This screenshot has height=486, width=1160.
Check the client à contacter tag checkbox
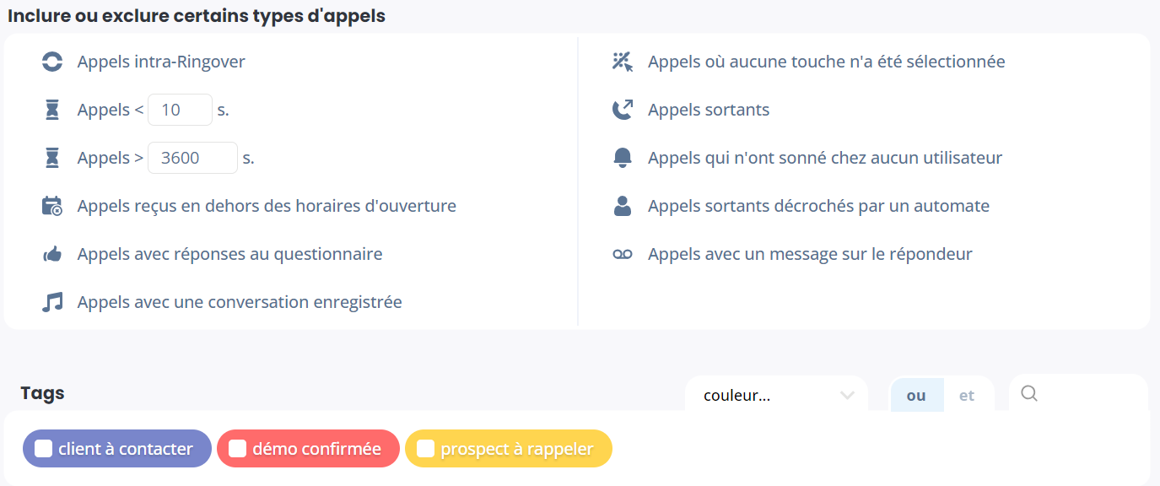(x=43, y=449)
